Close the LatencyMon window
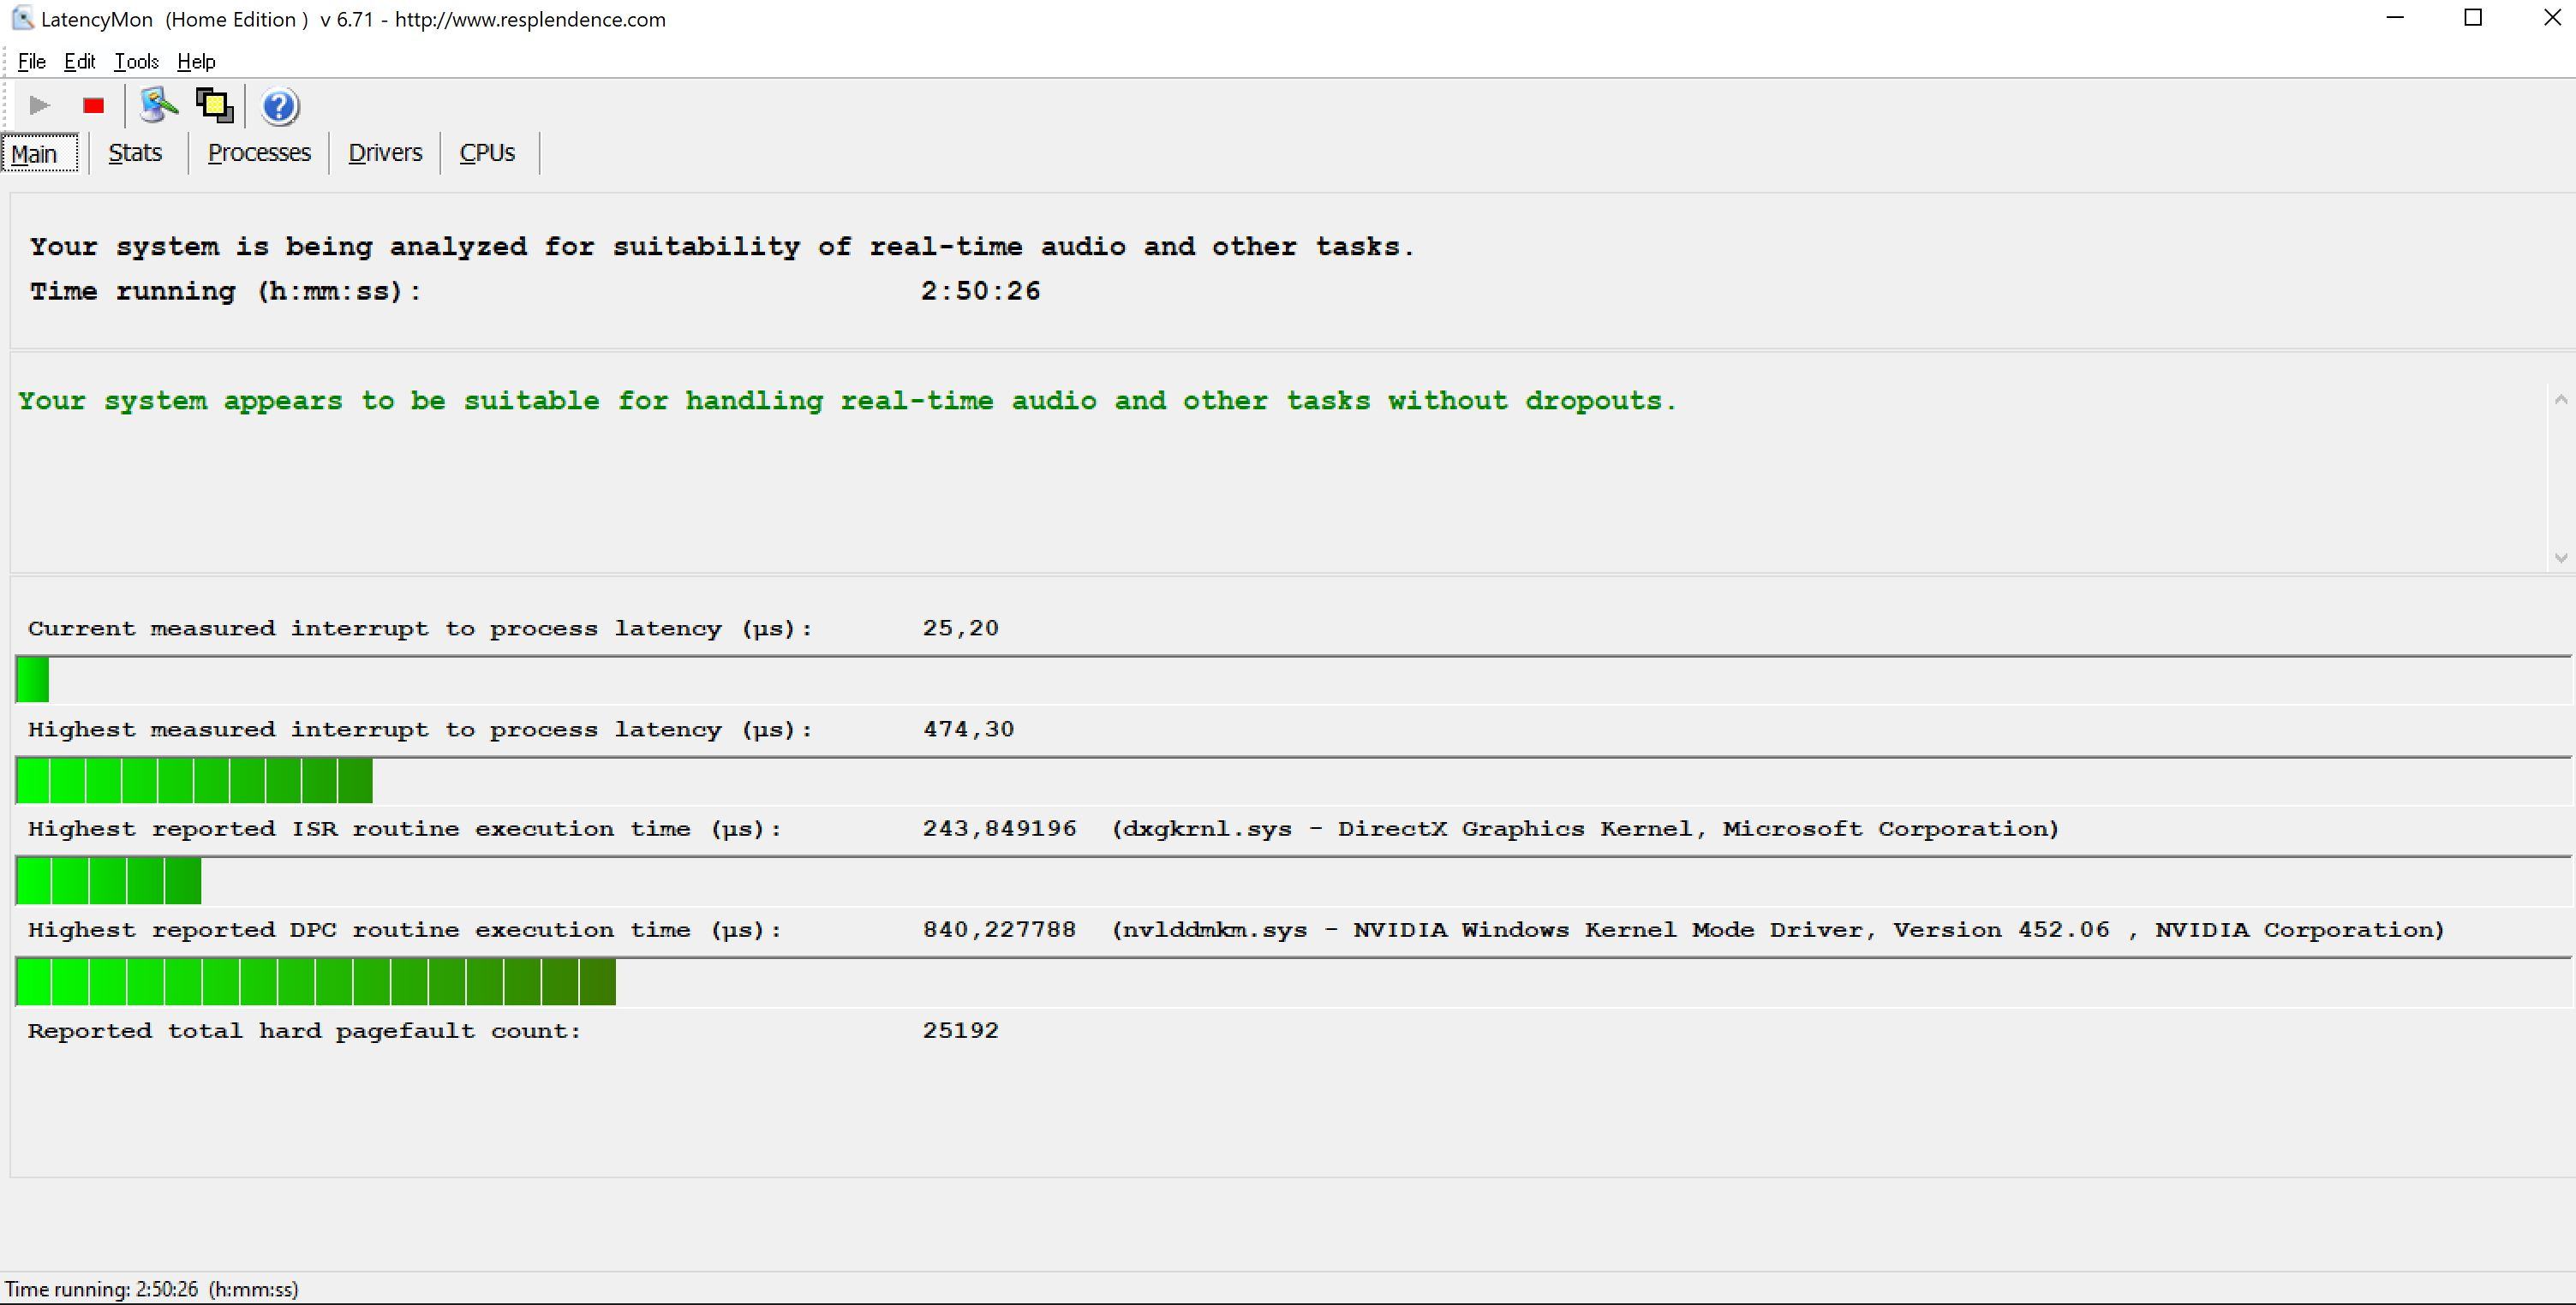Screen dimensions: 2576x1305 (2551, 18)
